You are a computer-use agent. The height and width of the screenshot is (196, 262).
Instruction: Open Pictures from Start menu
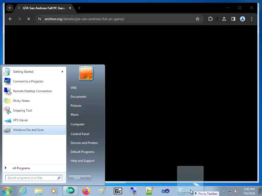point(76,106)
